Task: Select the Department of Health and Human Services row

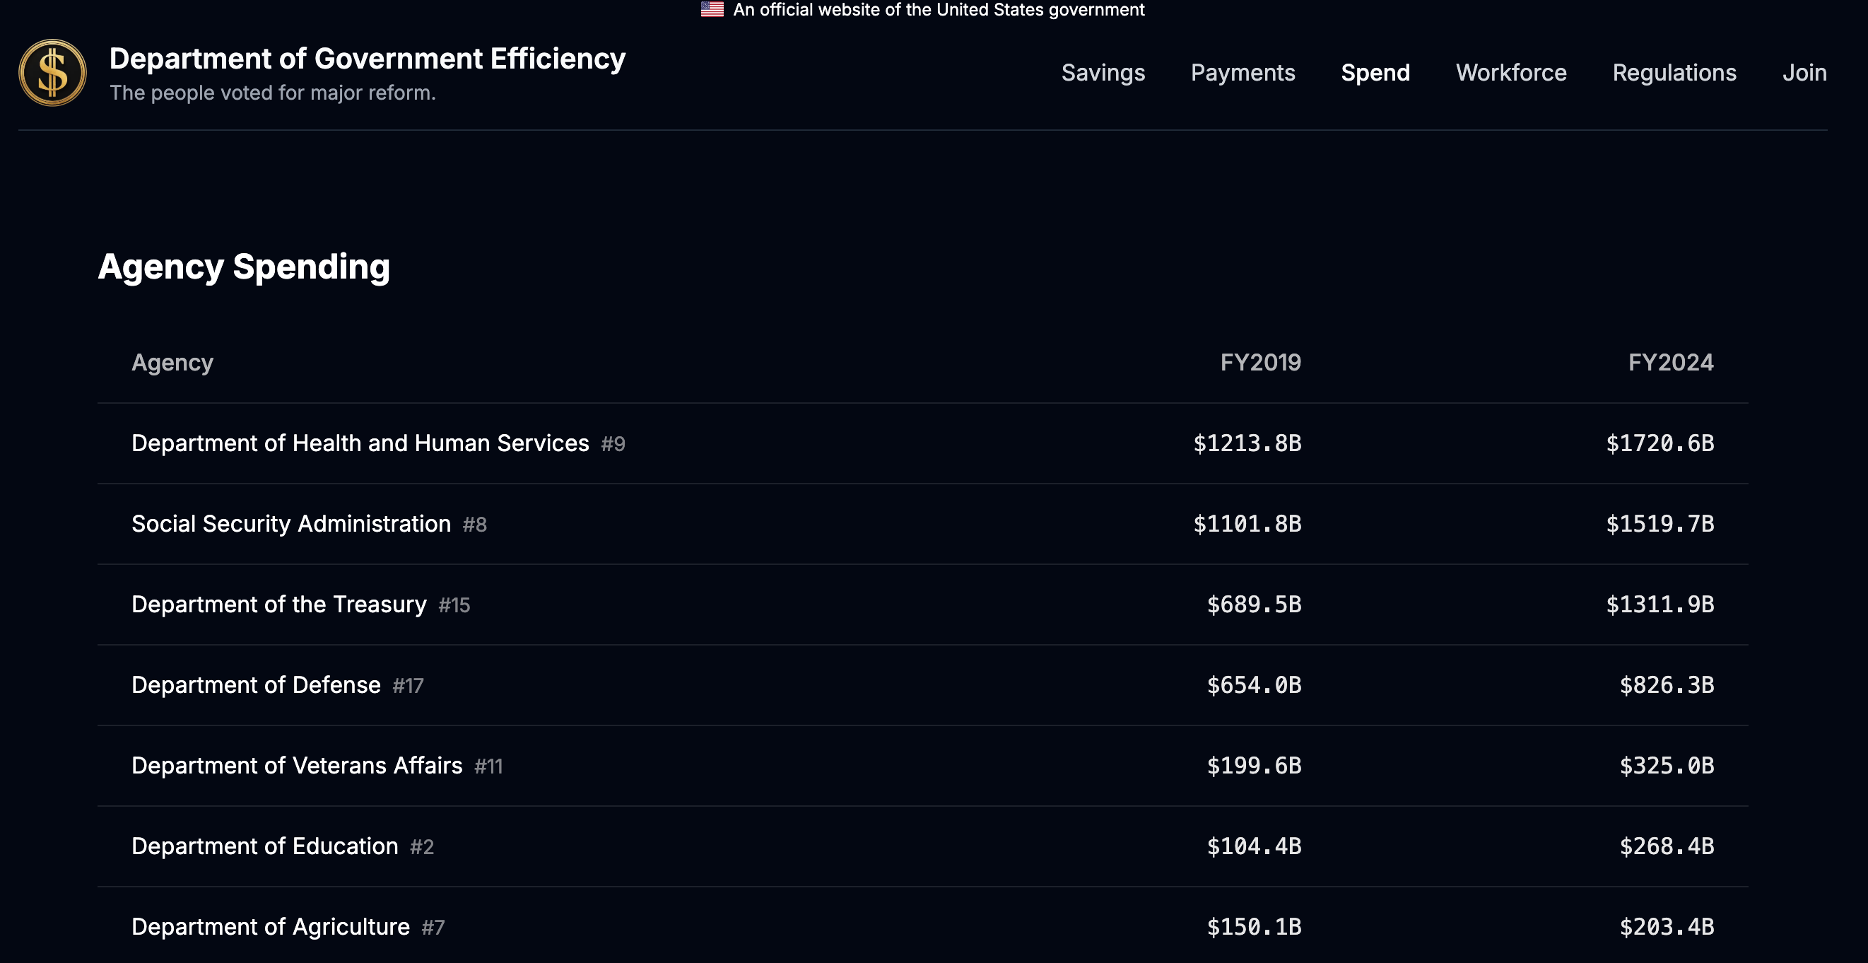Action: (x=922, y=443)
